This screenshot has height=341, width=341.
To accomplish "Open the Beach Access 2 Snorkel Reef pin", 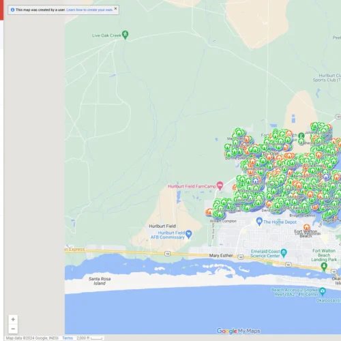I will [x=323, y=291].
